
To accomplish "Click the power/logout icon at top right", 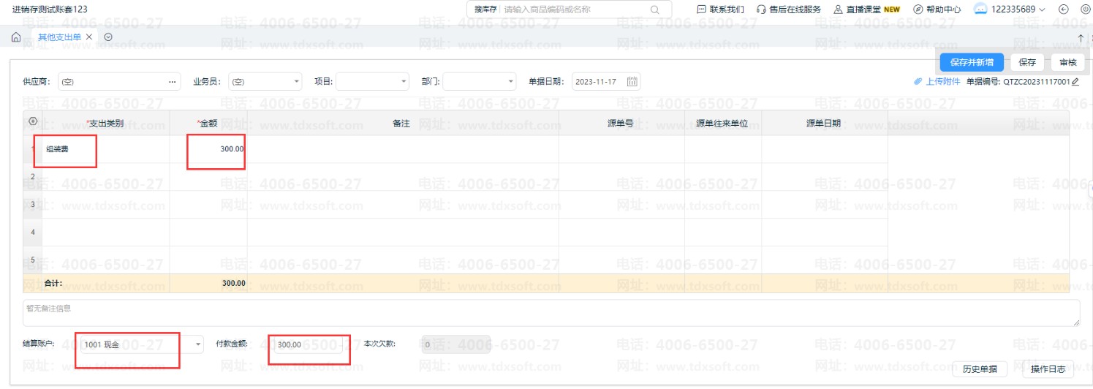I will coord(1084,10).
